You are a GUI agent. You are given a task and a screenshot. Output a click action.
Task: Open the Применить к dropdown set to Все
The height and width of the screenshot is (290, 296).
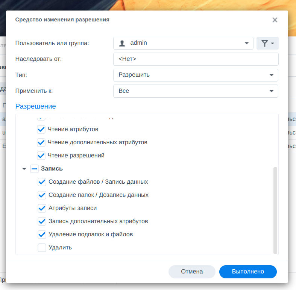pyautogui.click(x=196, y=91)
